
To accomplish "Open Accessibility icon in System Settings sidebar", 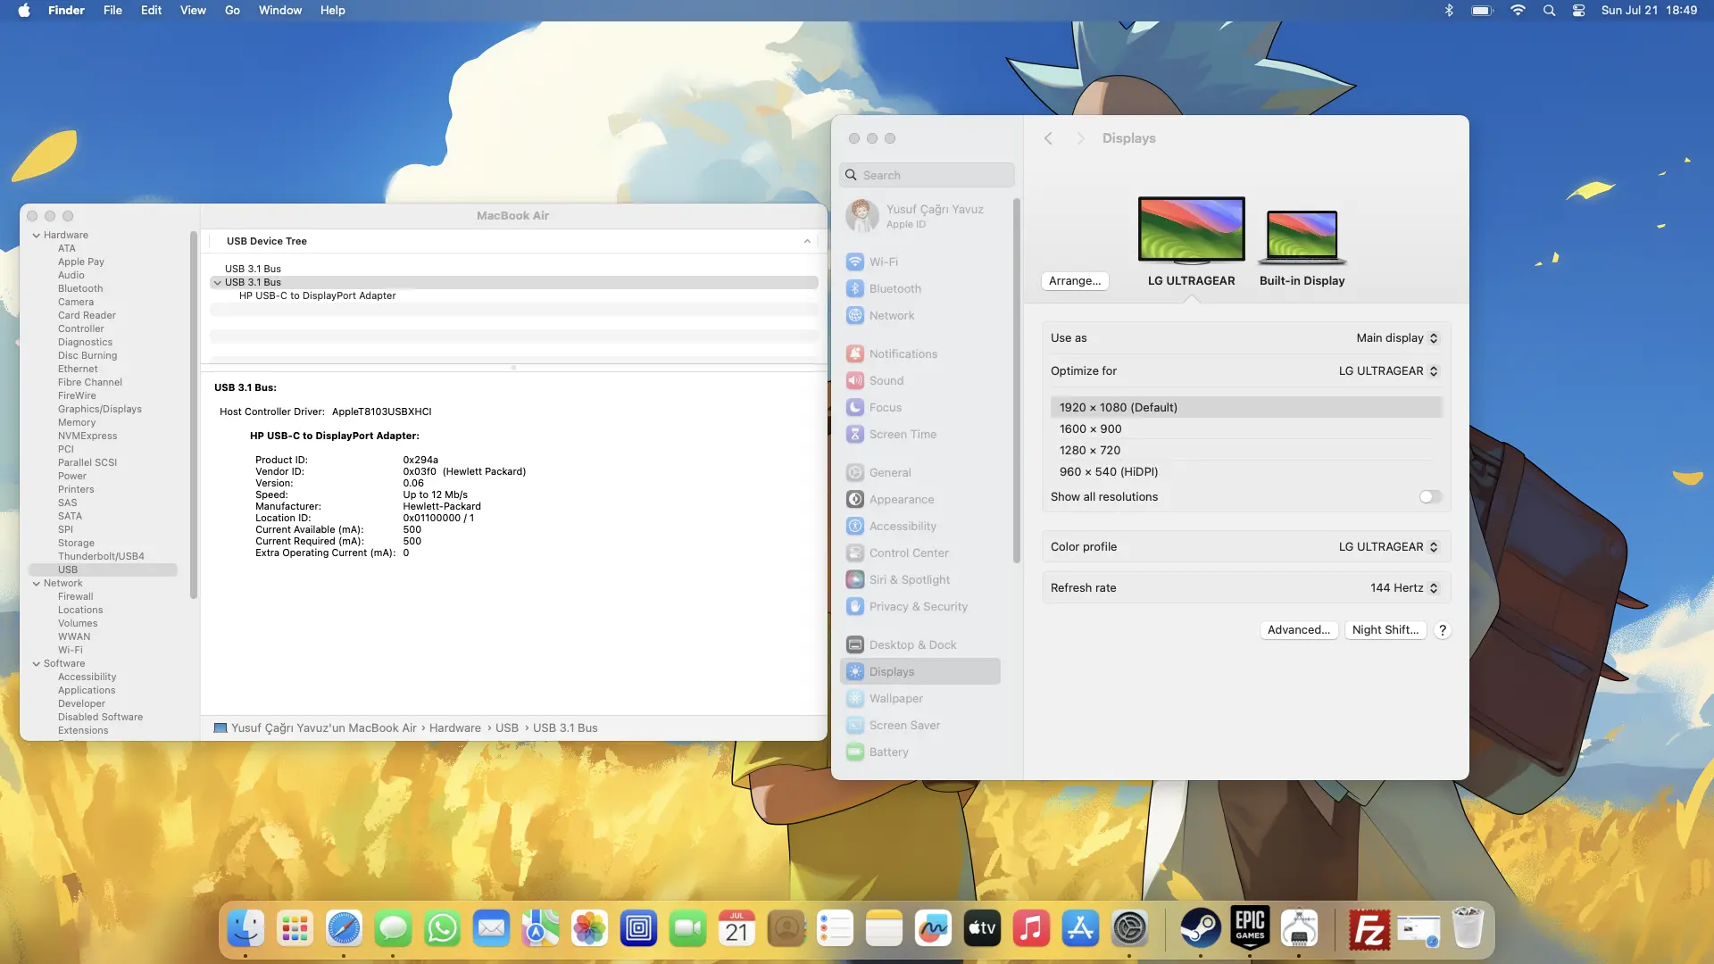I will (855, 526).
